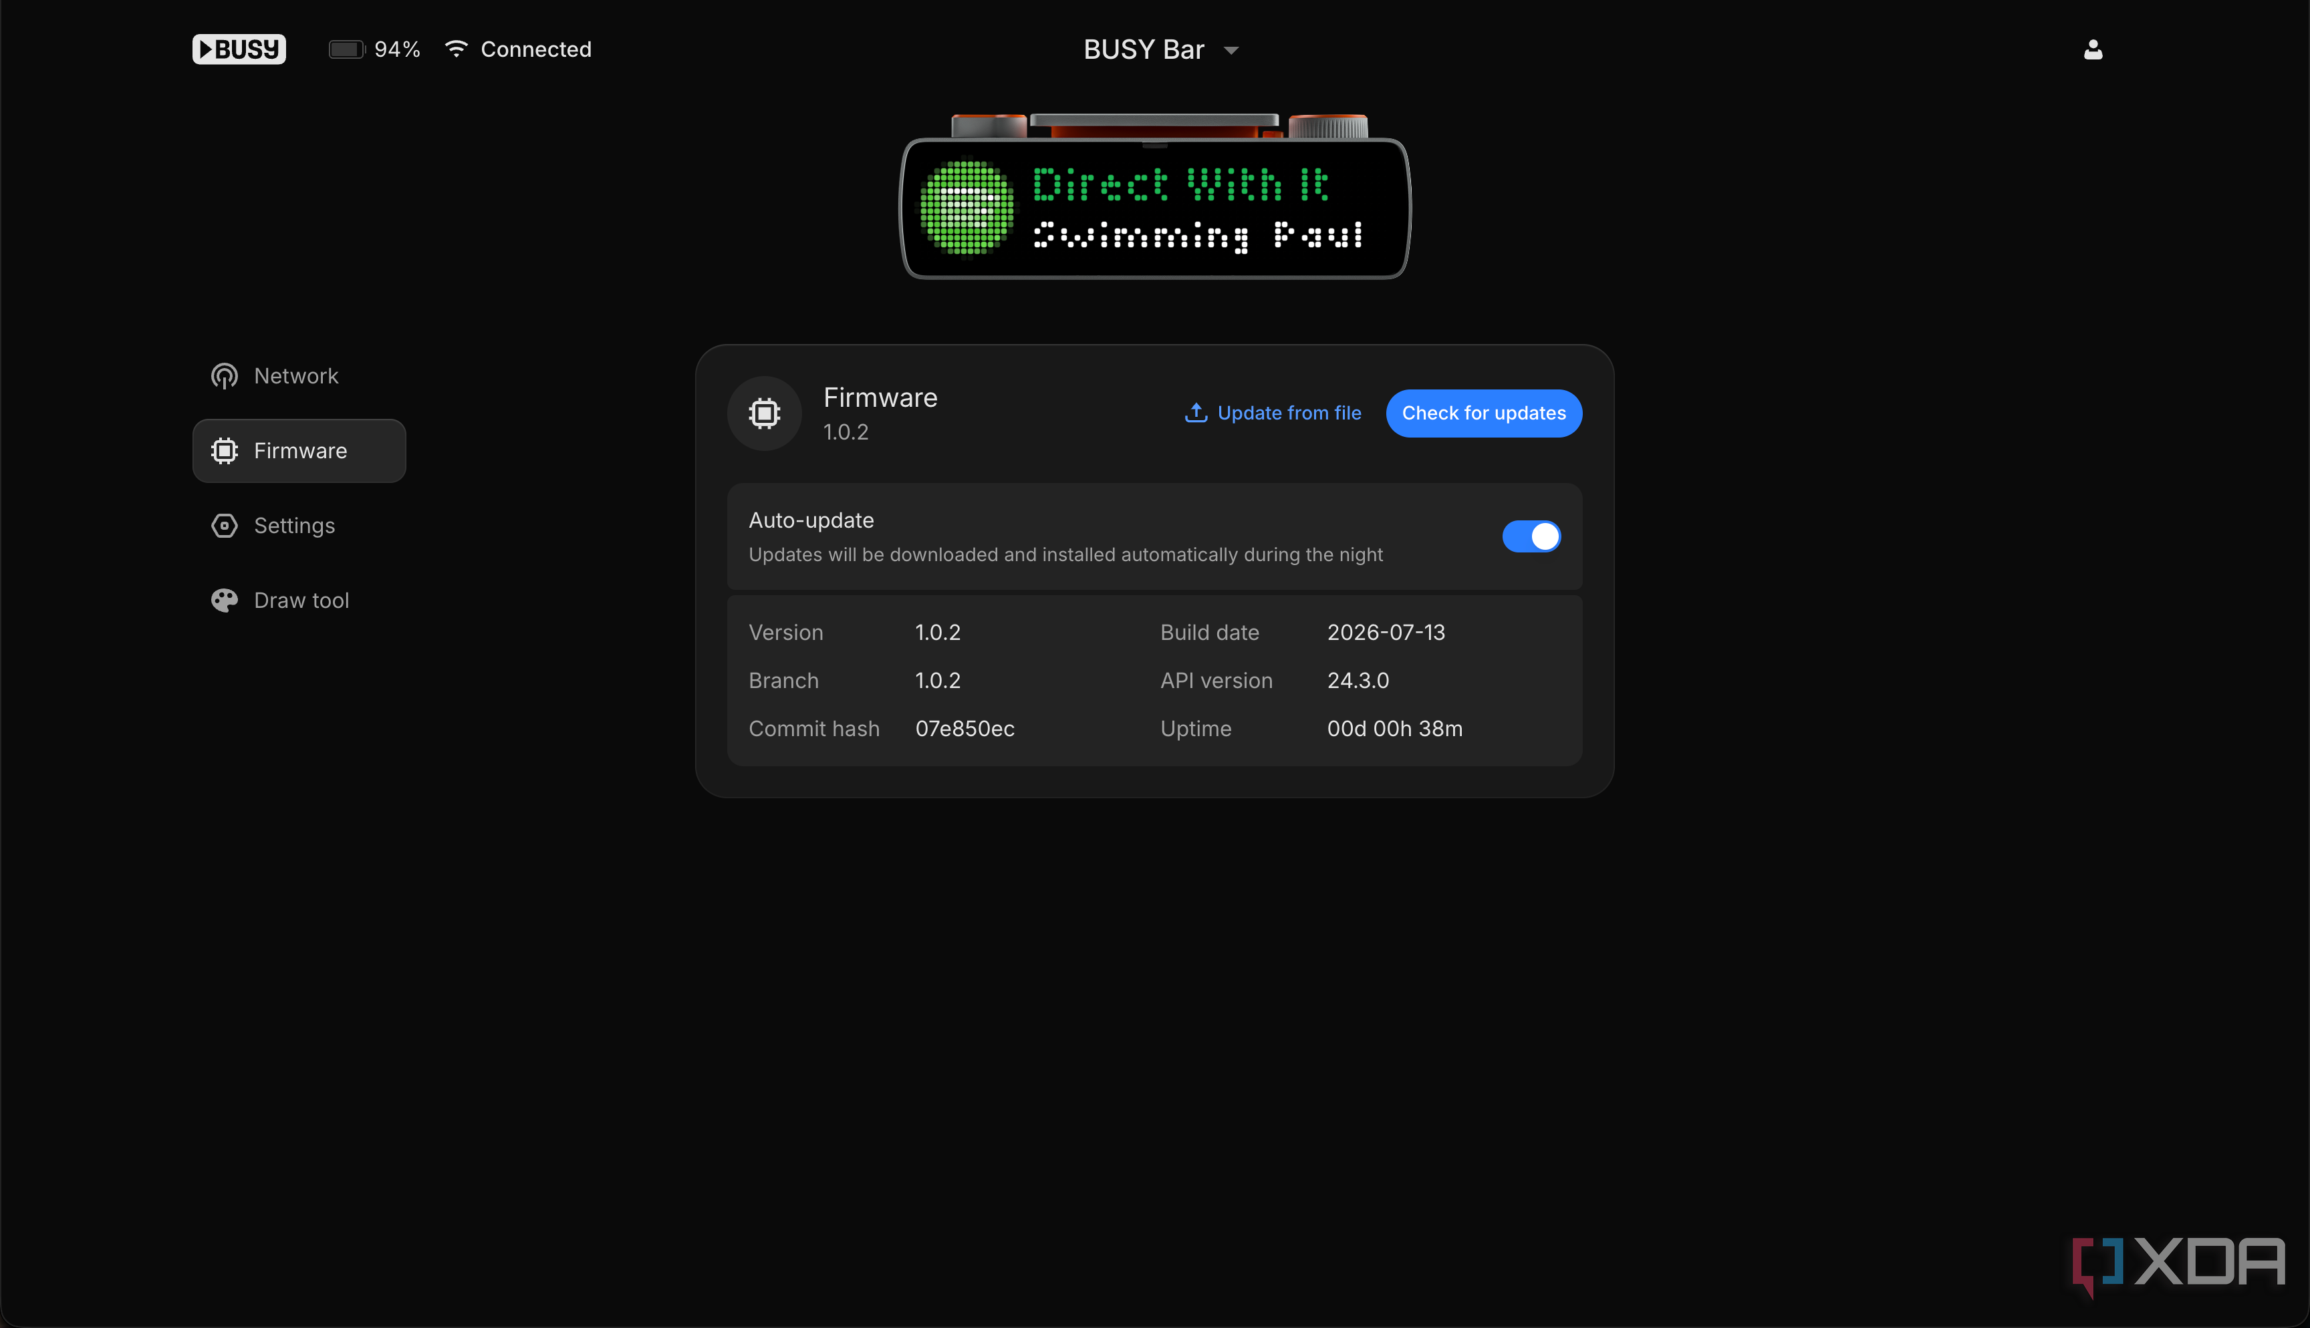
Task: Click the Settings hexagon icon in sidebar
Action: coord(225,525)
